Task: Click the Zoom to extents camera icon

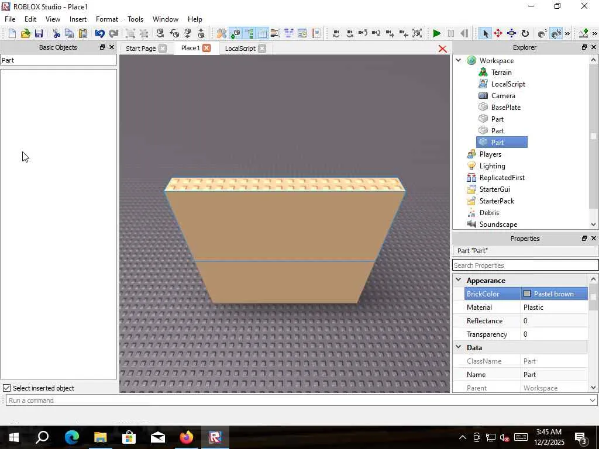Action: tap(417, 33)
